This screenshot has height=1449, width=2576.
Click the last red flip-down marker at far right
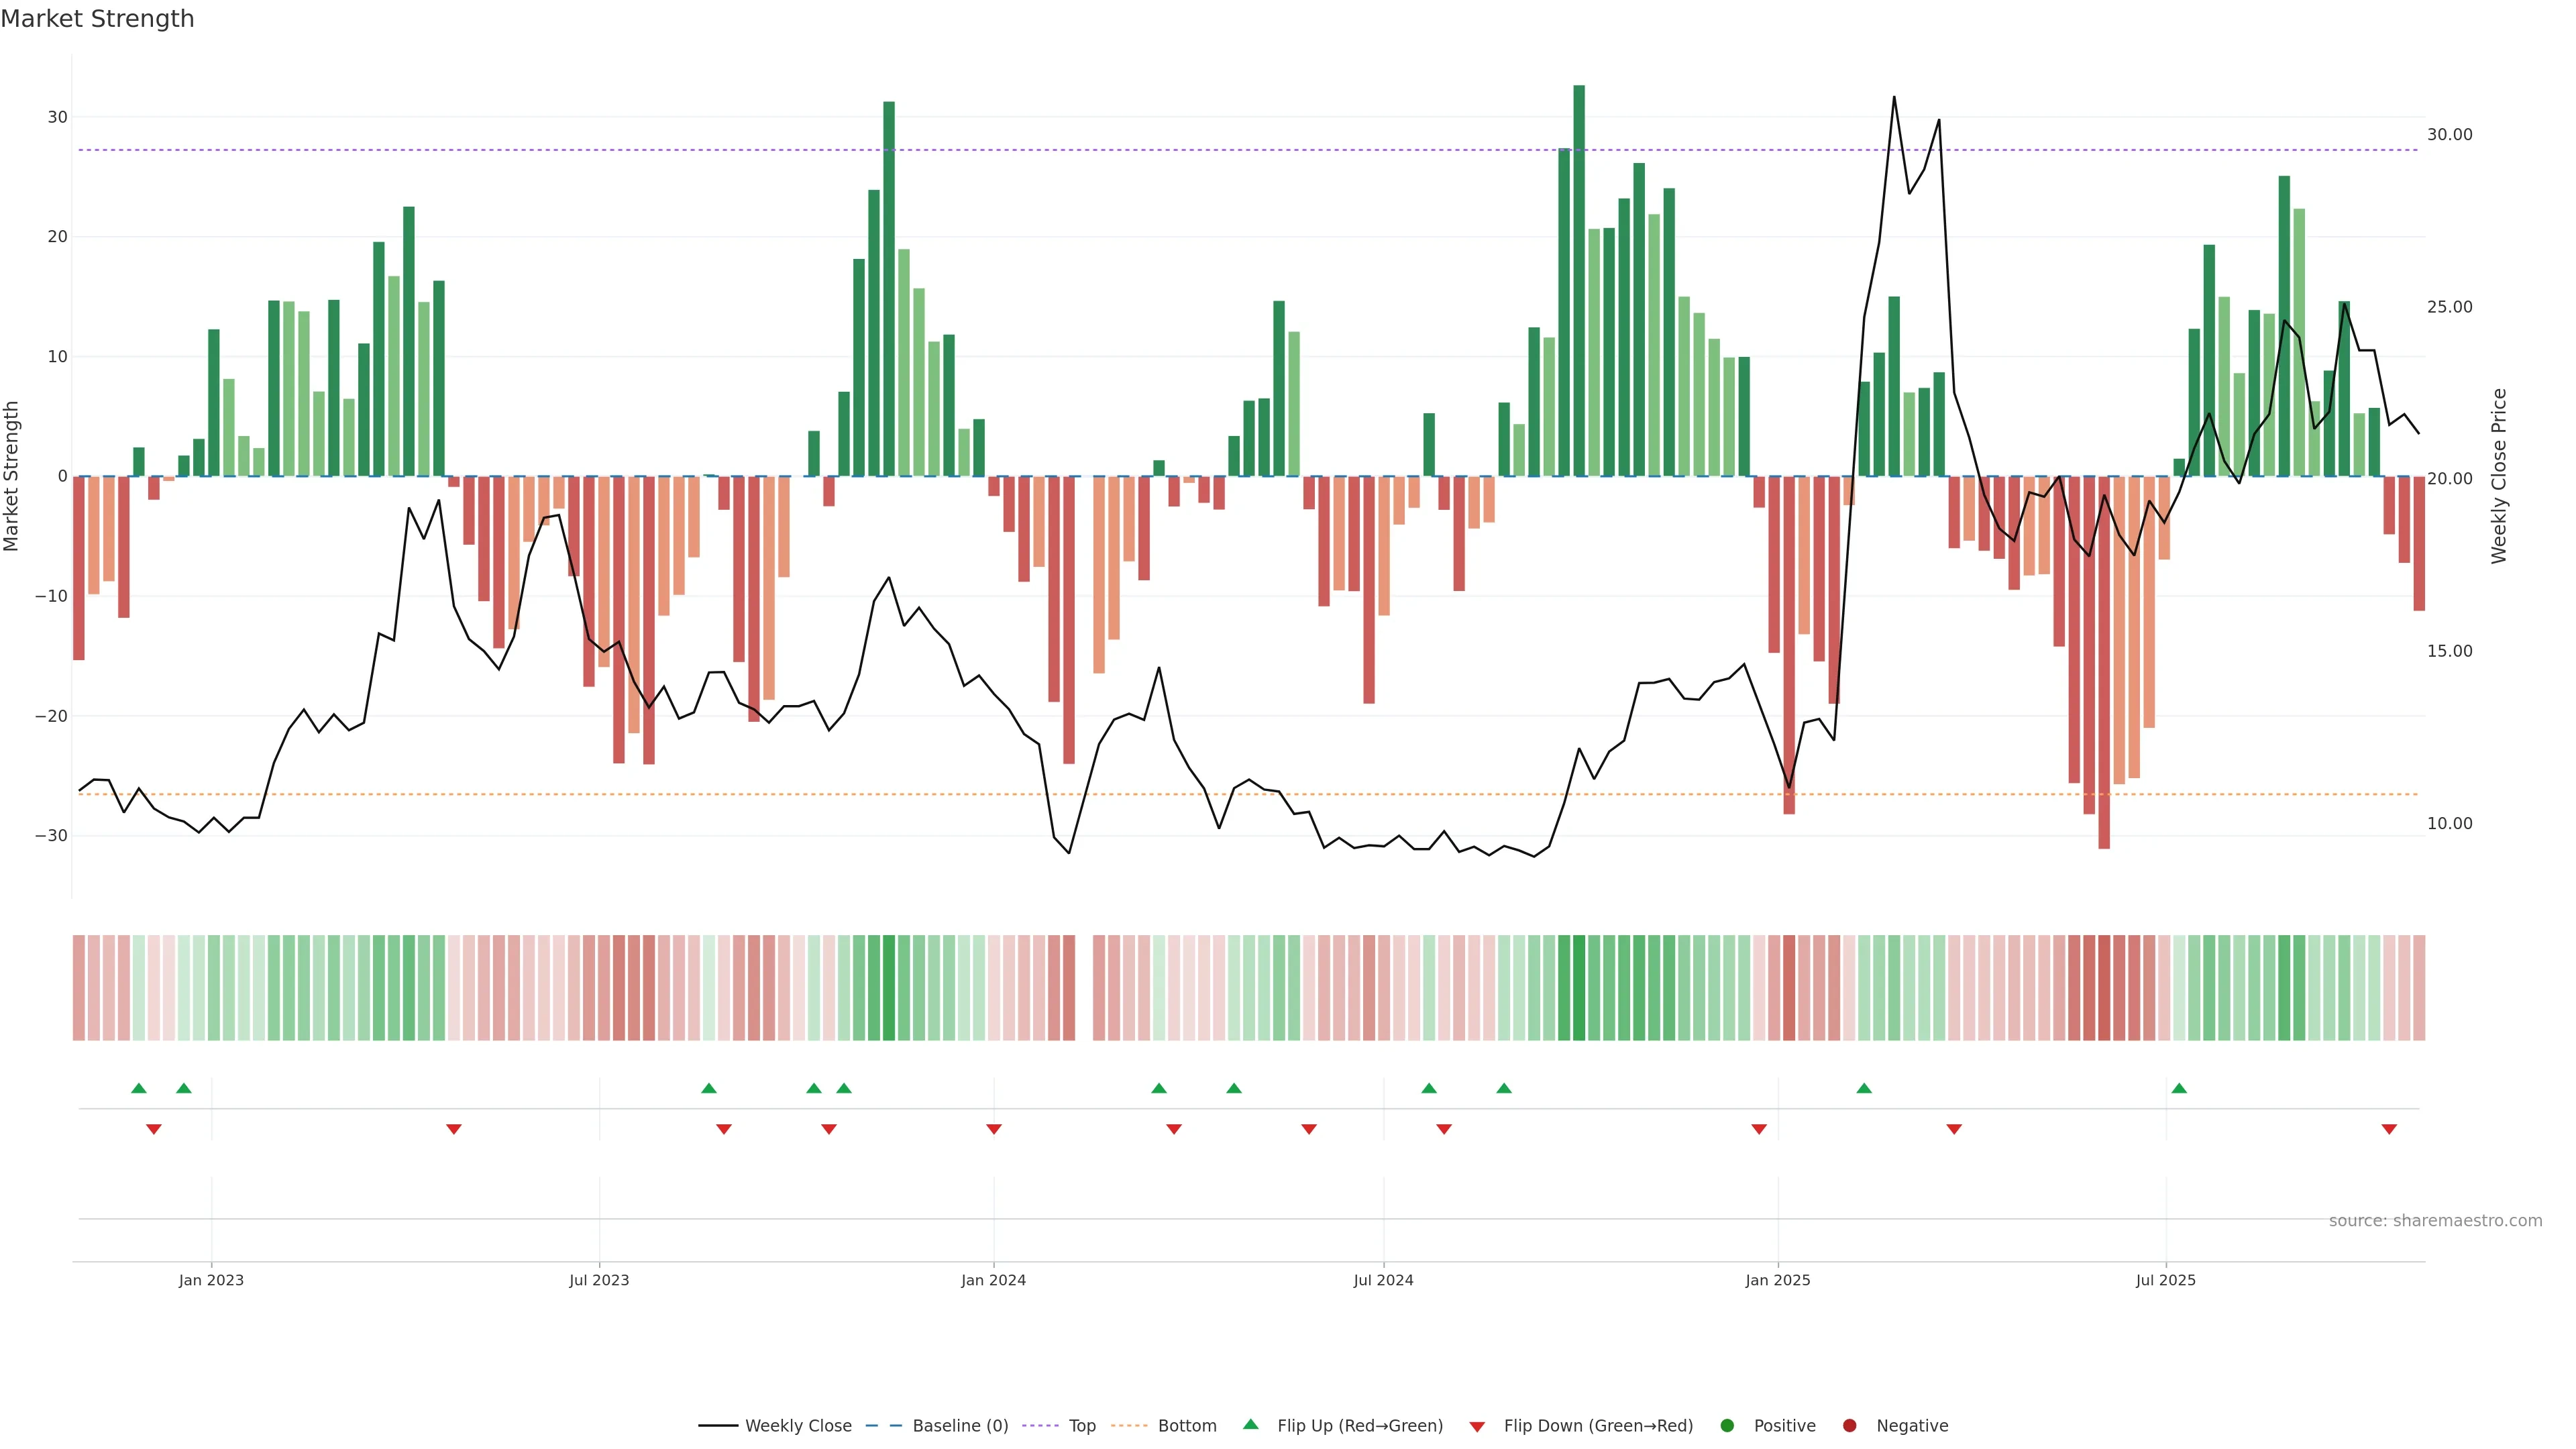(x=2389, y=1129)
